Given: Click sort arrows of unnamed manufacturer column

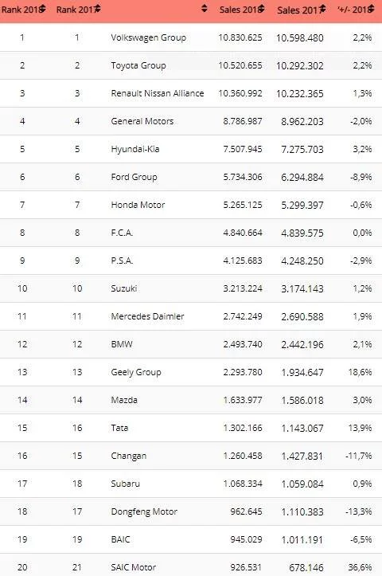Looking at the screenshot, I should [x=205, y=9].
